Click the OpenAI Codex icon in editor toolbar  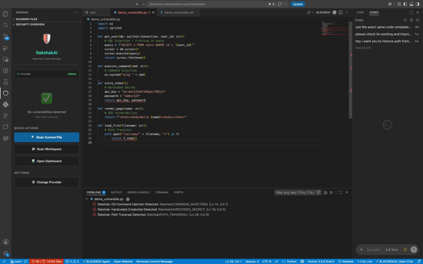click(x=334, y=12)
